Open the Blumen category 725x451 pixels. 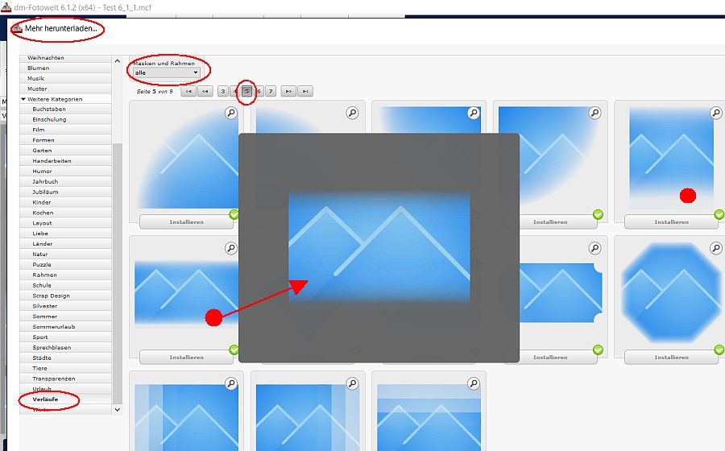[66, 68]
